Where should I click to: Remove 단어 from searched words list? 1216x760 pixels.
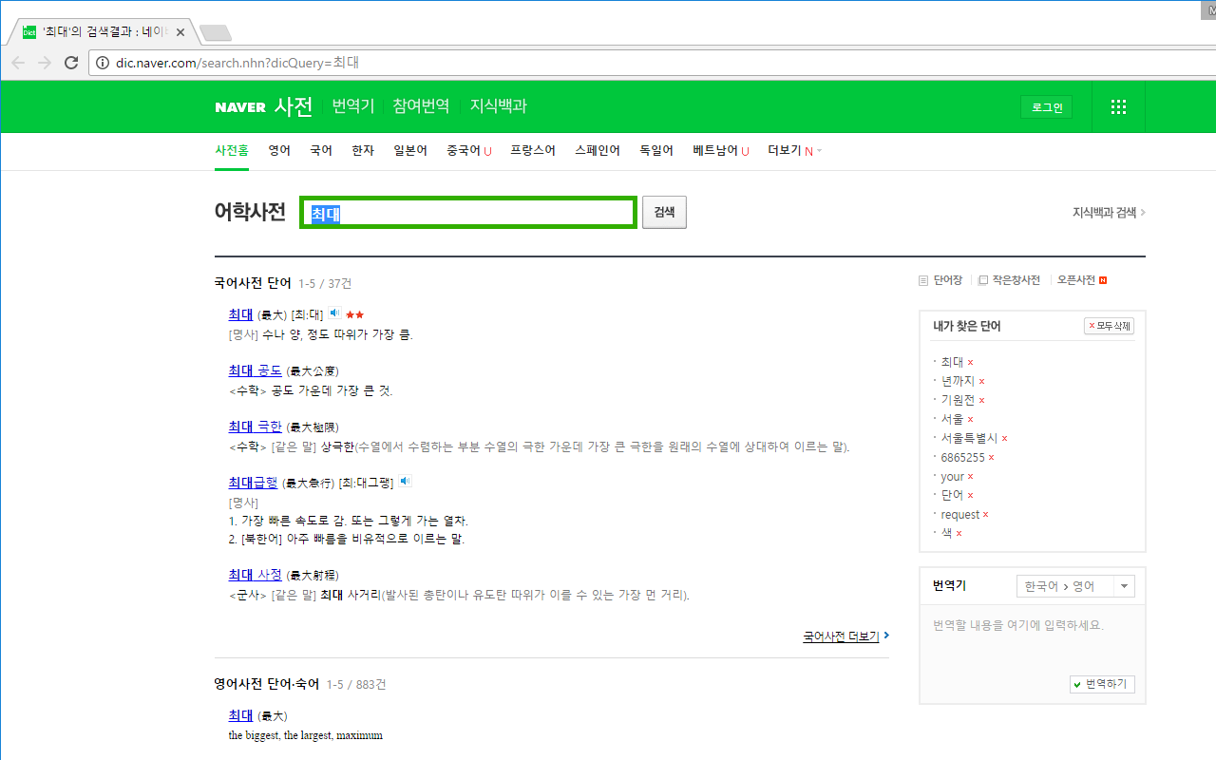970,495
